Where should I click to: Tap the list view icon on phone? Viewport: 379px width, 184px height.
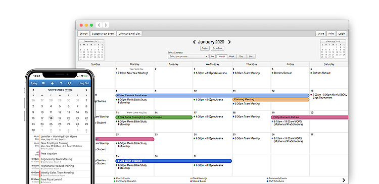pos(43,83)
